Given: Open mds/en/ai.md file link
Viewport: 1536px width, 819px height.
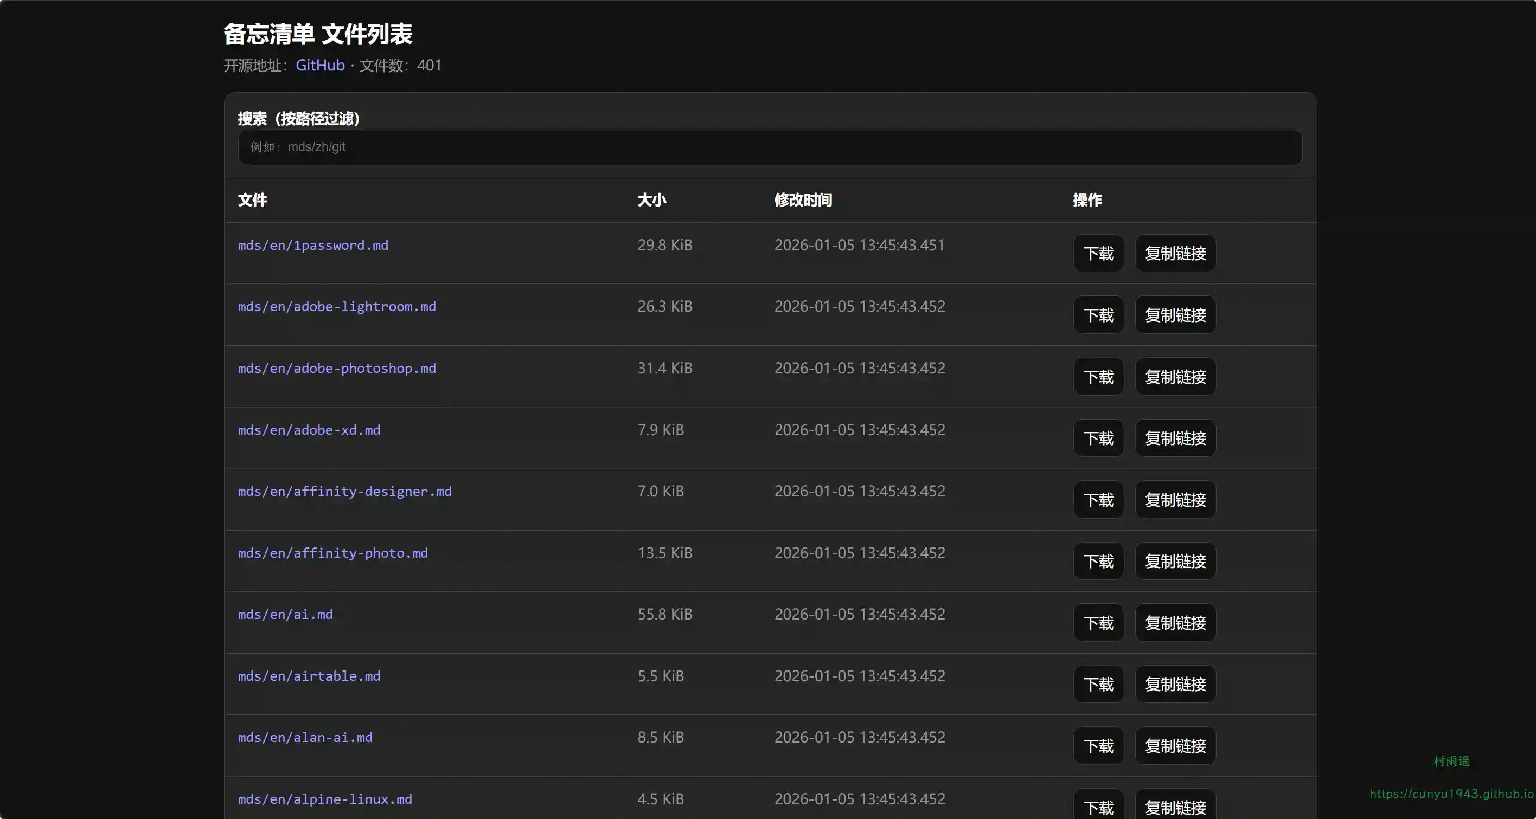Looking at the screenshot, I should pos(285,614).
